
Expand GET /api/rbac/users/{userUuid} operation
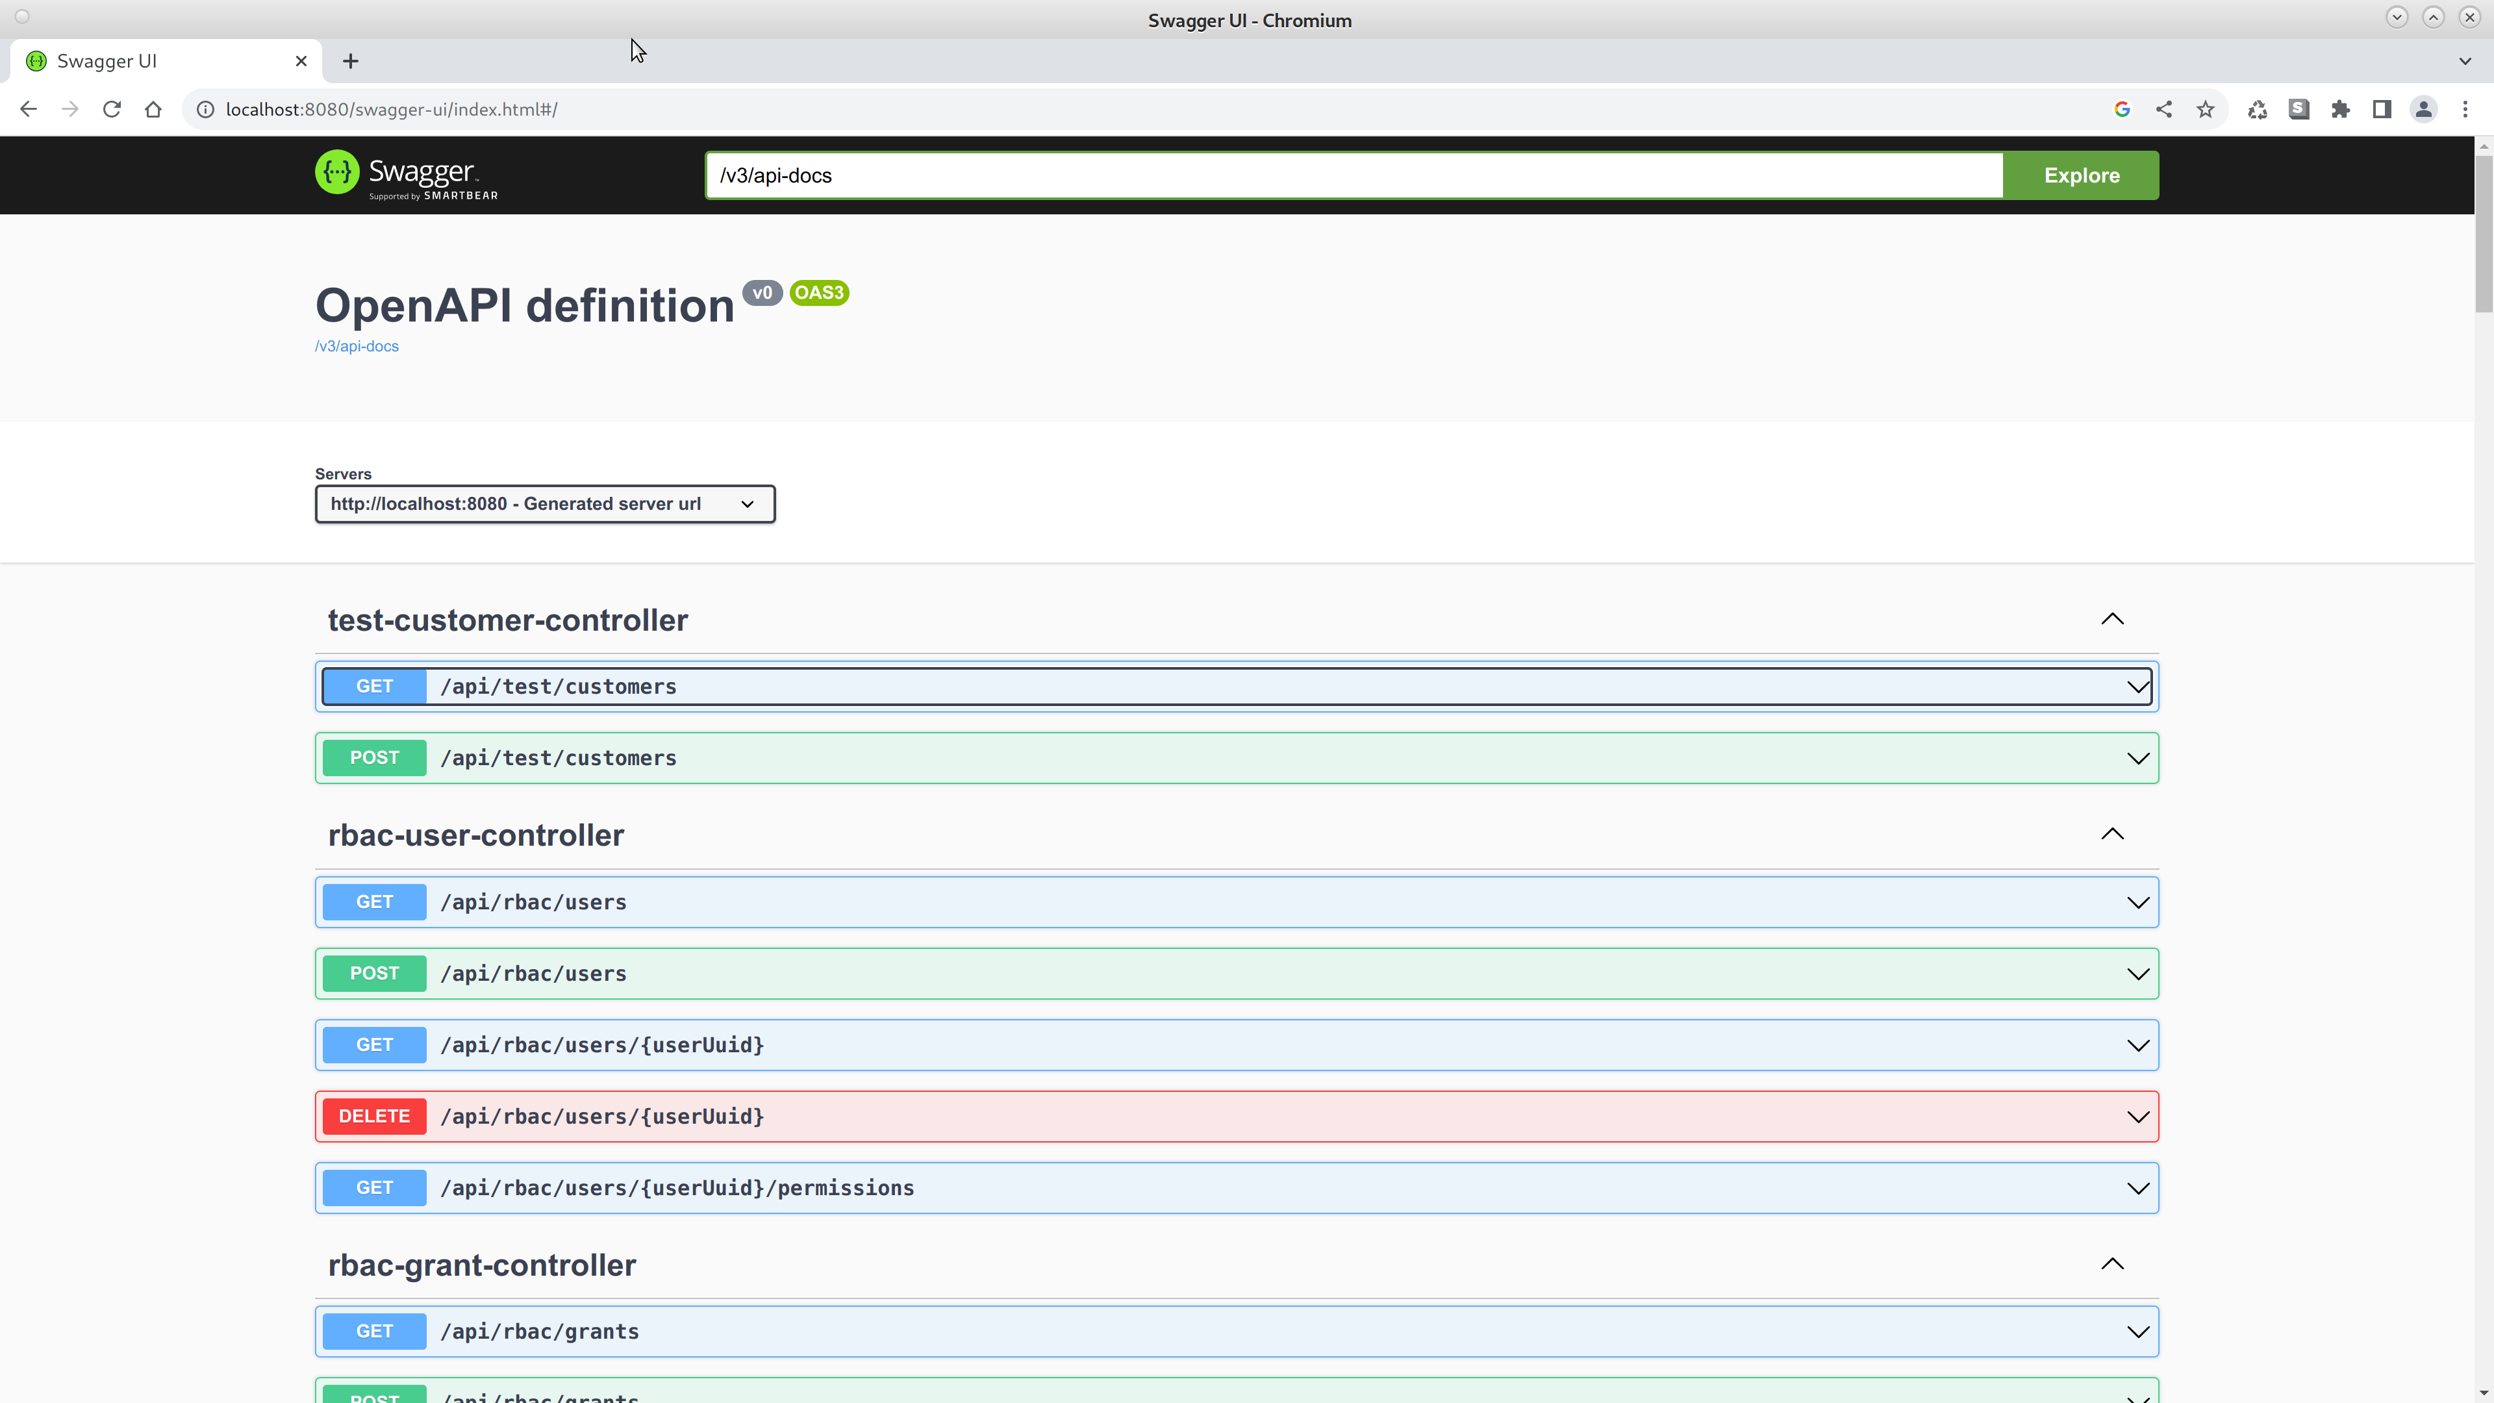pos(1237,1046)
